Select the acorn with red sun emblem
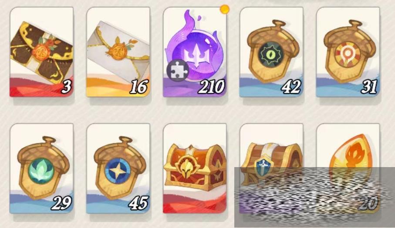Screen dimensions: 395x228 [x=348, y=52]
